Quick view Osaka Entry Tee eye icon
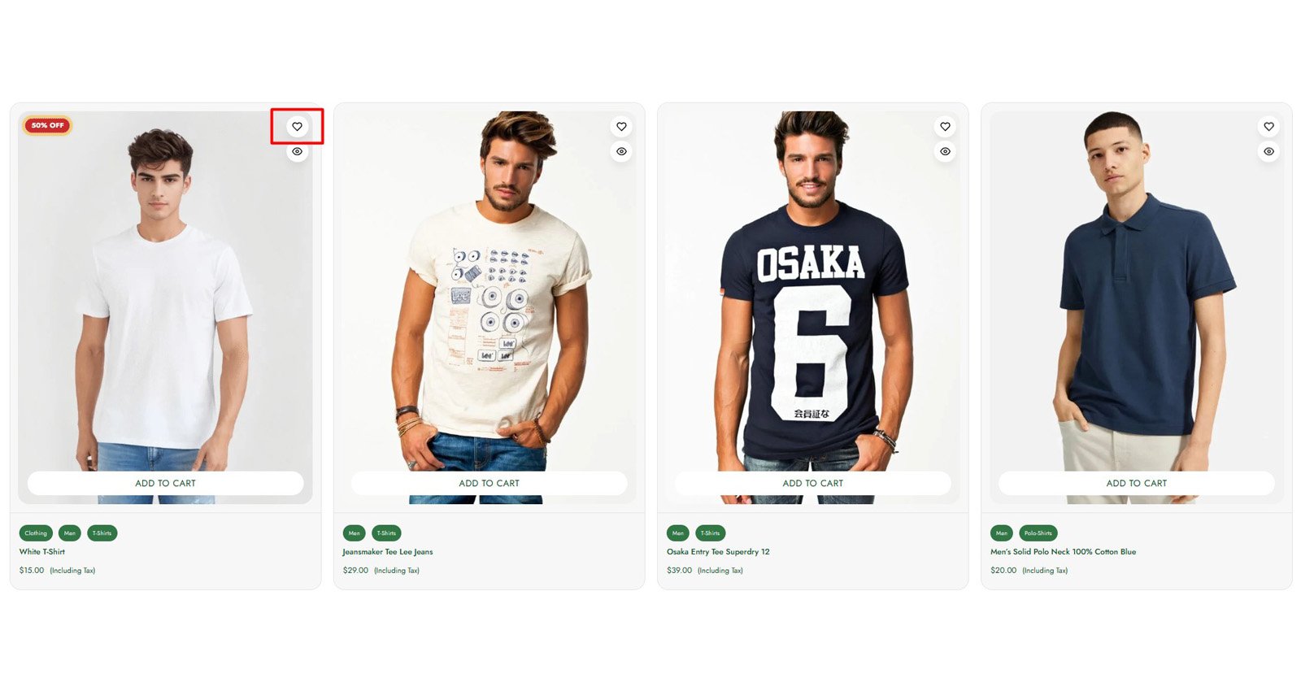This screenshot has height=691, width=1301. [x=945, y=151]
